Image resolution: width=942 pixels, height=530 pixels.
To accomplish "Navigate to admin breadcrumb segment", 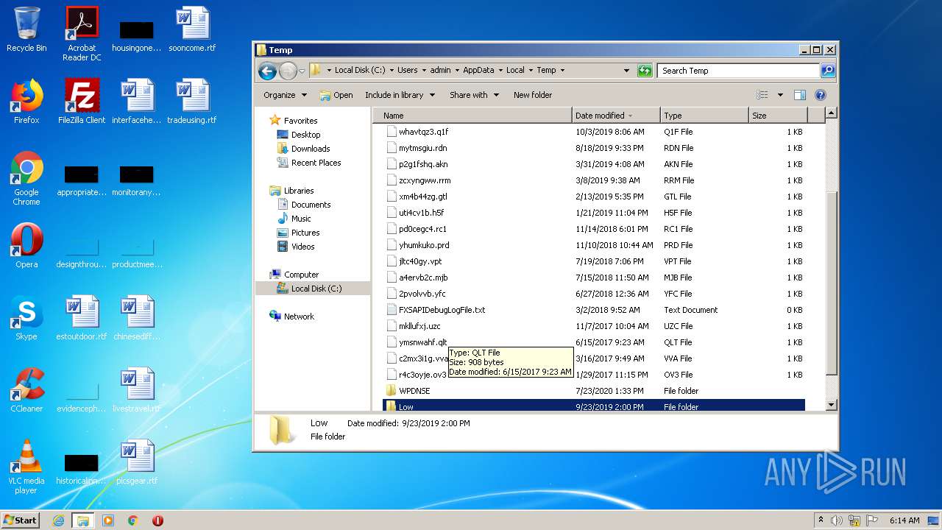I will [x=440, y=71].
